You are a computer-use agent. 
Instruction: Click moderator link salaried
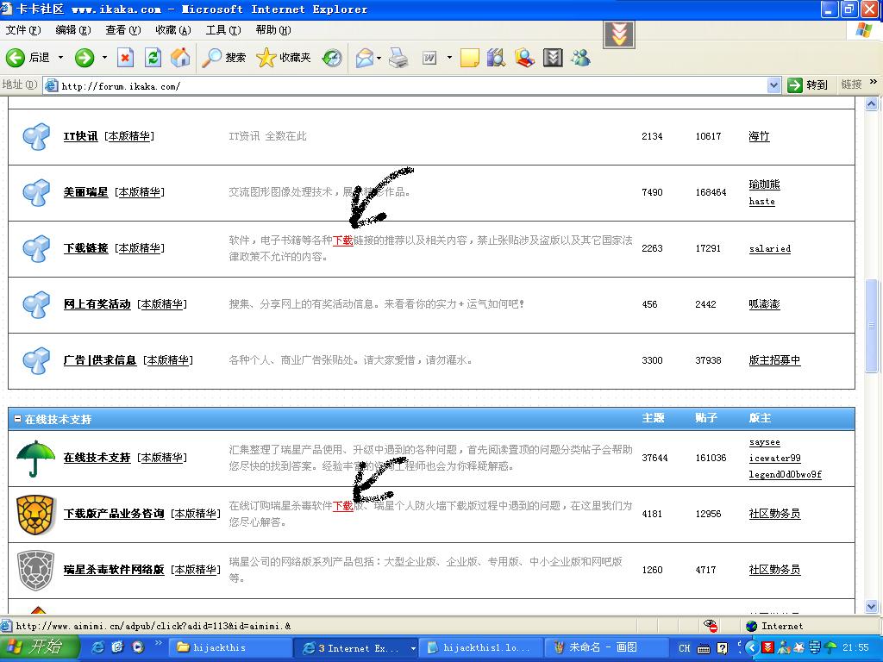[x=770, y=249]
